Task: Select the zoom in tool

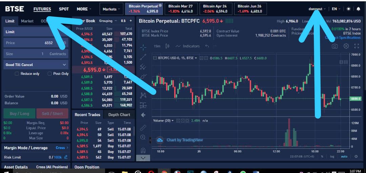Action: click(x=143, y=137)
